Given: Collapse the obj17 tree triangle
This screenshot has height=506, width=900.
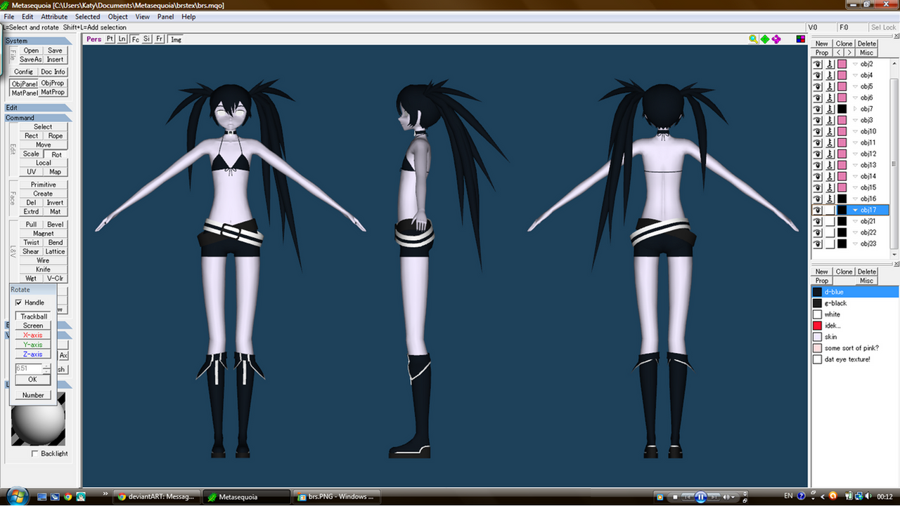Looking at the screenshot, I should 855,210.
